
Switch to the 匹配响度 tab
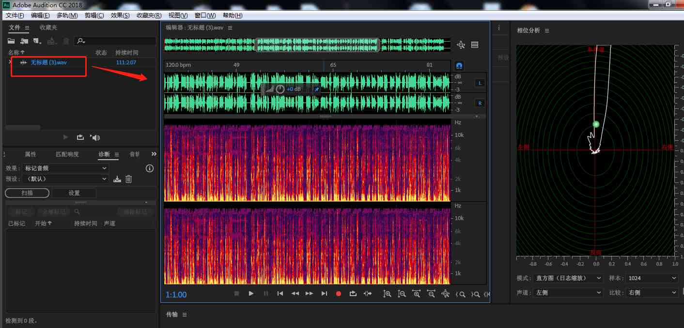67,154
